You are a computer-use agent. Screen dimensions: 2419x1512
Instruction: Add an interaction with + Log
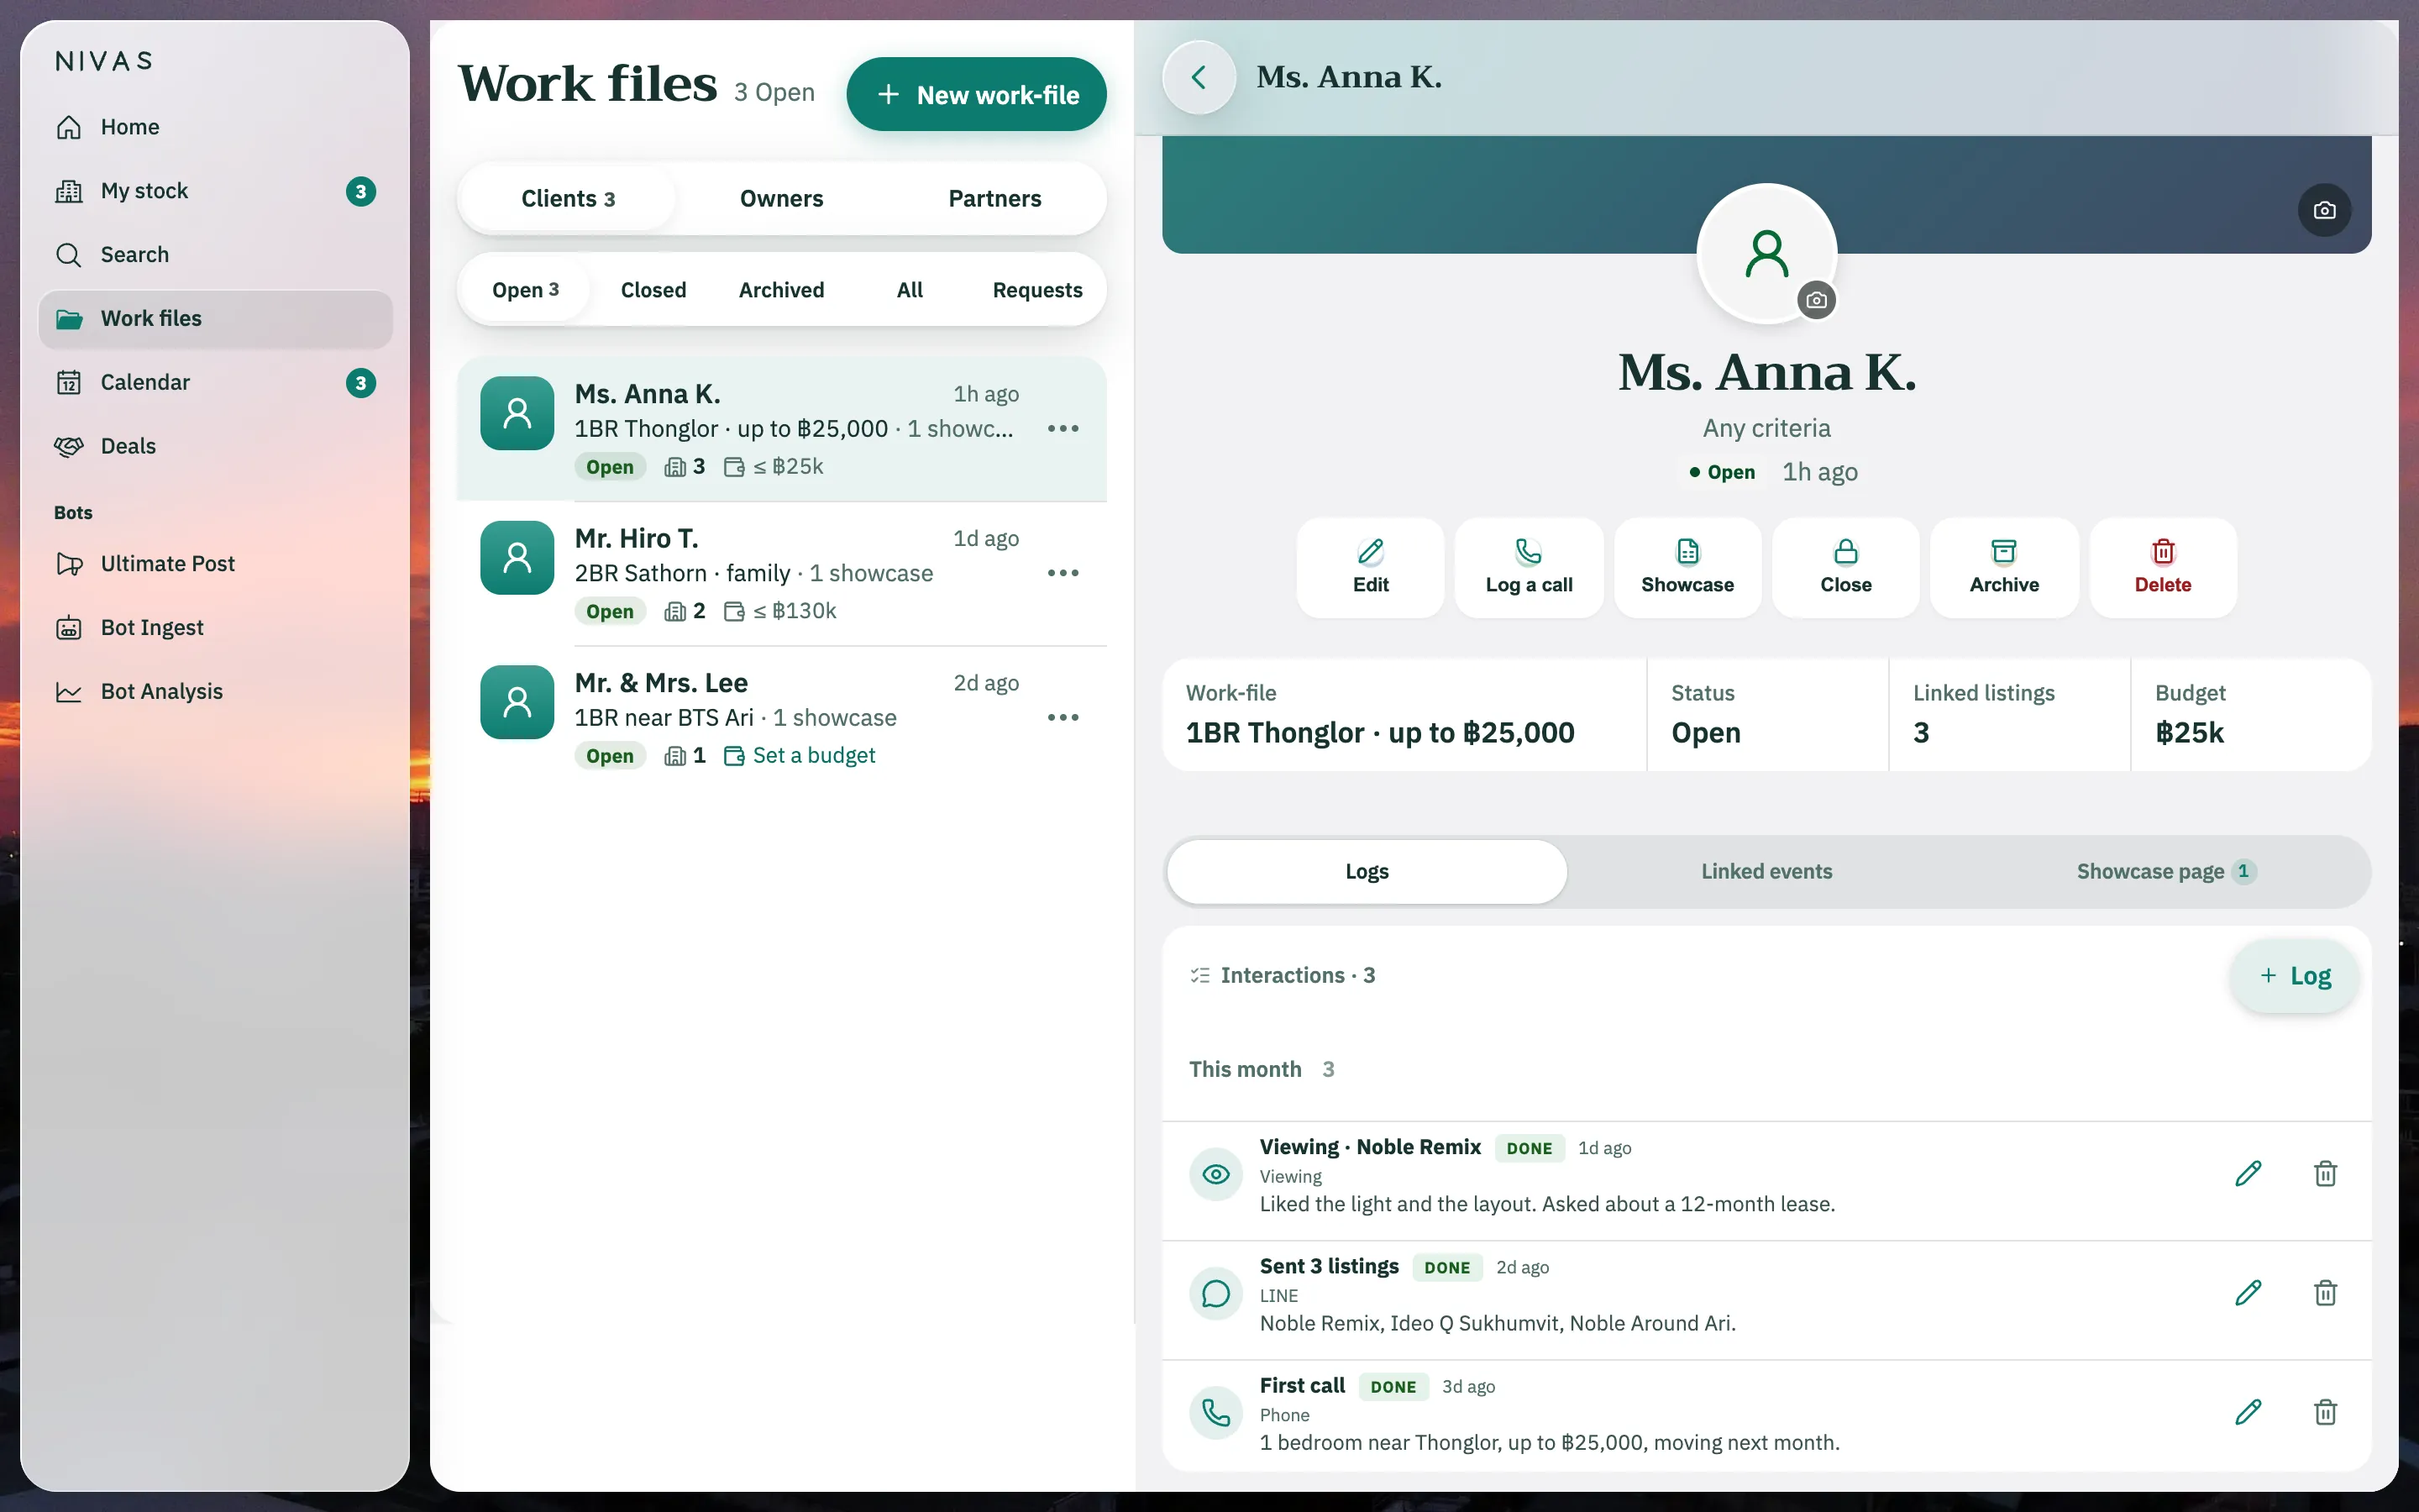click(2295, 976)
